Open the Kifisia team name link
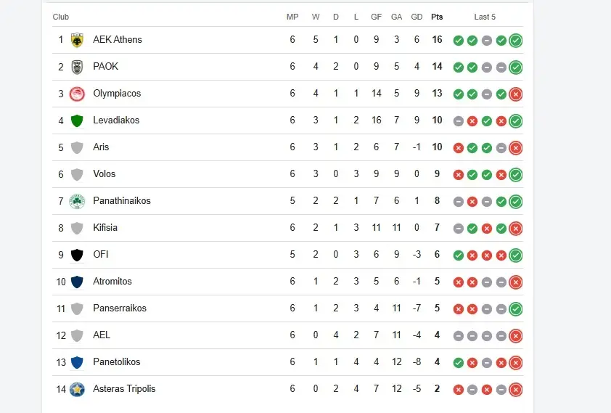 pos(105,227)
